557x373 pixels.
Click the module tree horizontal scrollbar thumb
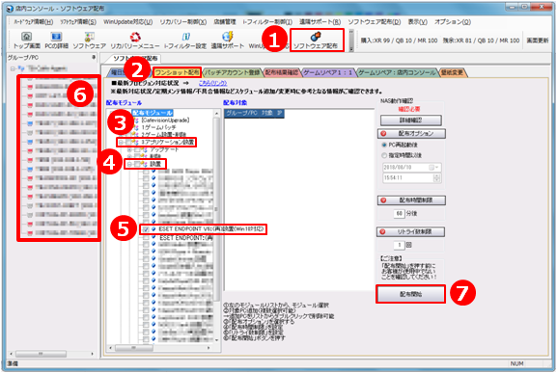(134, 348)
